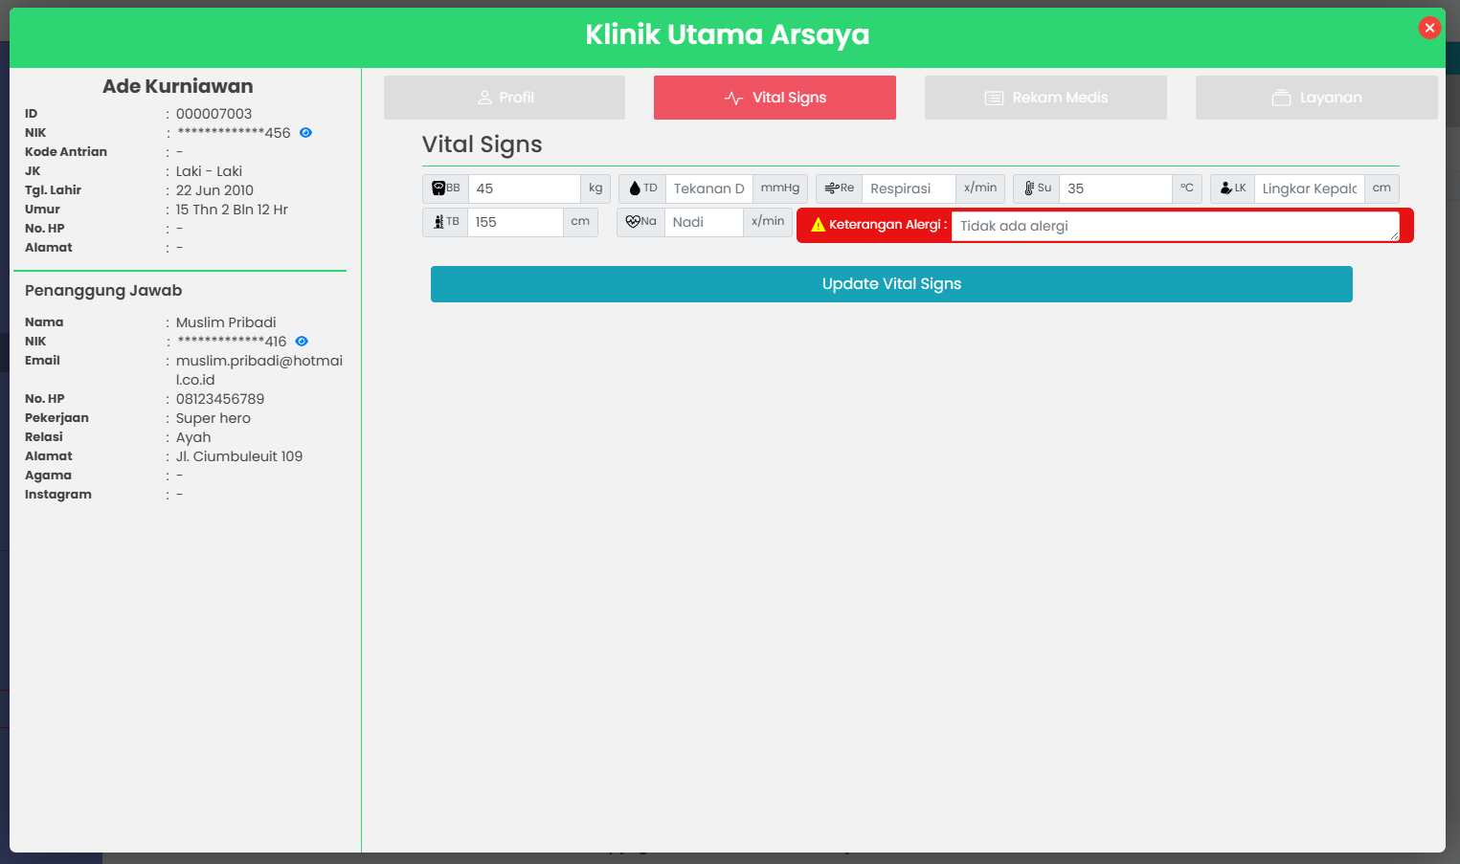Grab the allergy textarea resize handle
This screenshot has width=1460, height=864.
[1394, 235]
